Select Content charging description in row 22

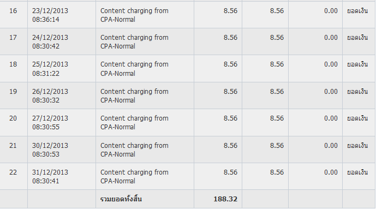(134, 177)
